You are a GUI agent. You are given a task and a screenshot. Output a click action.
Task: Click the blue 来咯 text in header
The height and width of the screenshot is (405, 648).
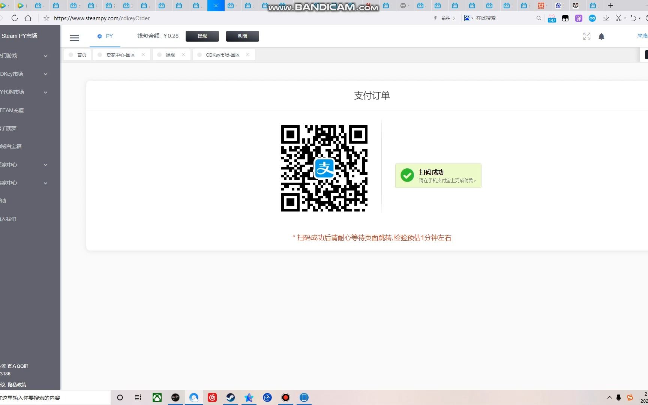pyautogui.click(x=642, y=36)
